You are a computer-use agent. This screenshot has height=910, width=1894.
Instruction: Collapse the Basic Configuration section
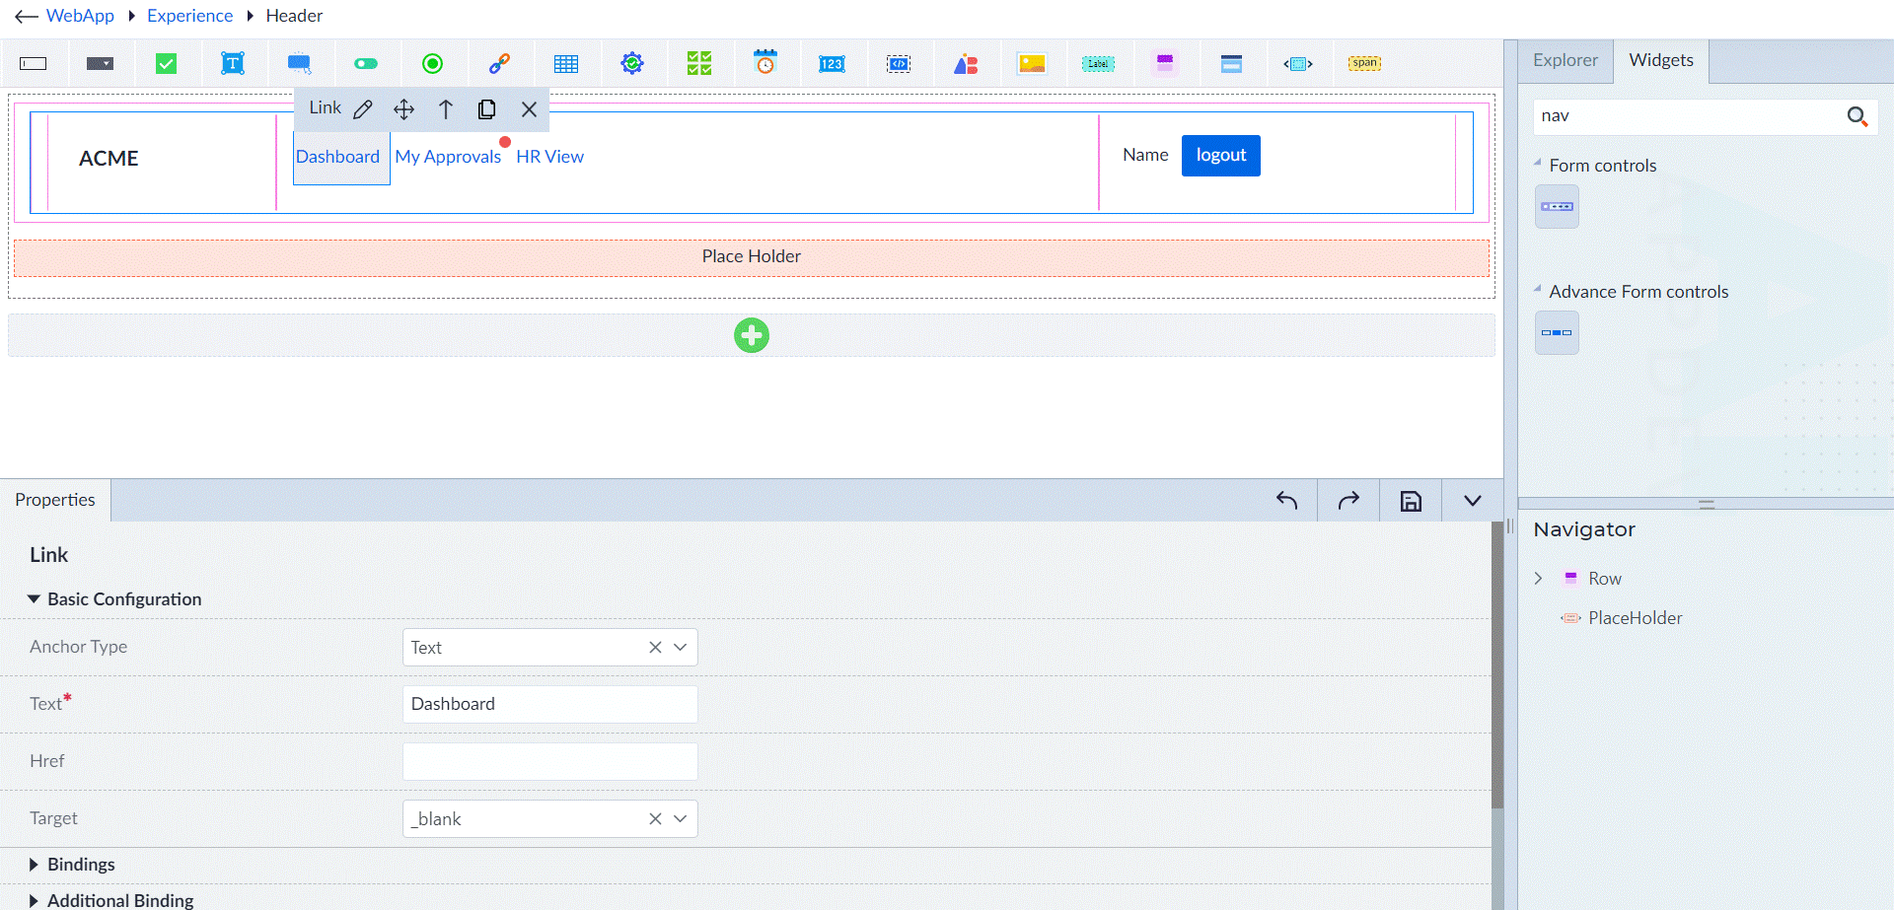114,599
